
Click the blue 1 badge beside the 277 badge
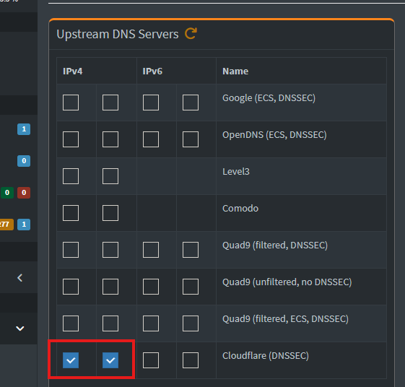point(24,225)
